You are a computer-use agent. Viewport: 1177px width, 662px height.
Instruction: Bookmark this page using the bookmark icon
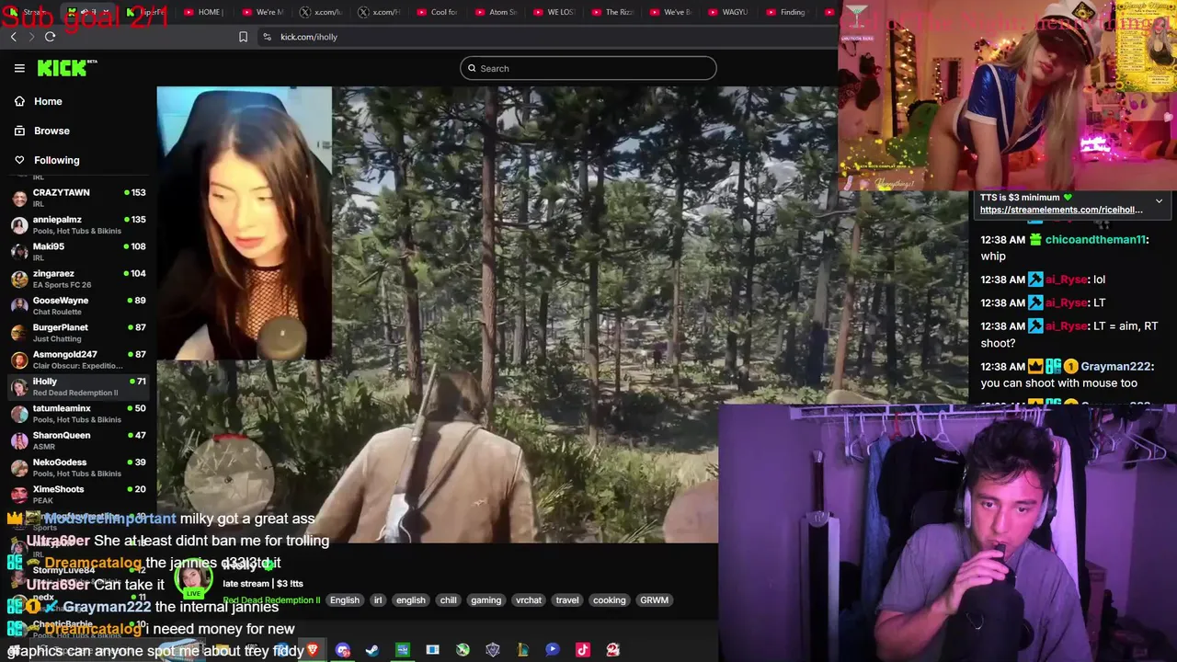[243, 37]
